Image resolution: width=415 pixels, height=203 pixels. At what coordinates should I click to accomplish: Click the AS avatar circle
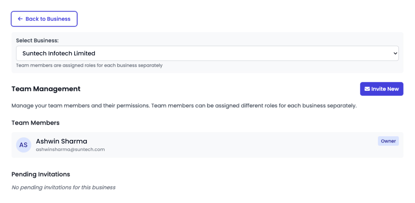tap(24, 145)
